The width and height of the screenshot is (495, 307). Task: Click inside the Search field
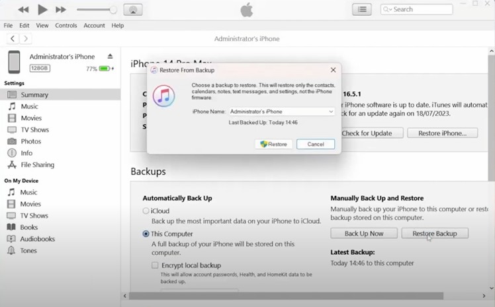(416, 9)
